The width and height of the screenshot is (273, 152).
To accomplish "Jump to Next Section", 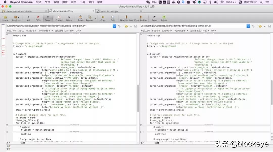I will tap(126, 18).
